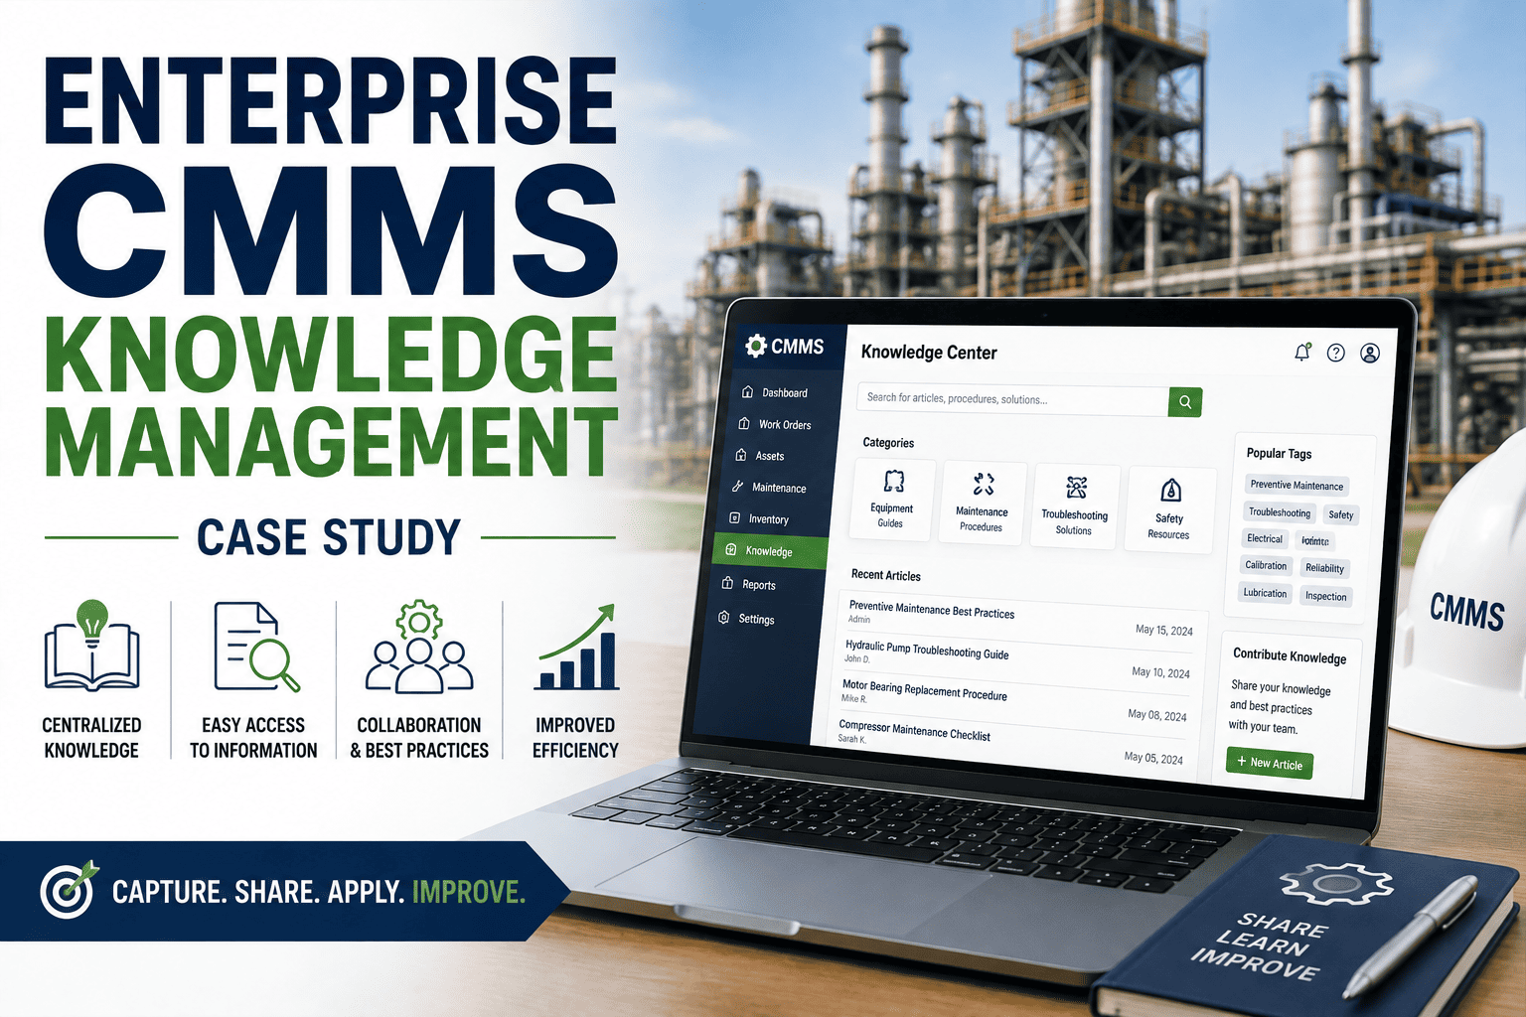Image resolution: width=1526 pixels, height=1017 pixels.
Task: Open Hydraulic Pump Troubleshooting Guide article
Action: click(927, 650)
